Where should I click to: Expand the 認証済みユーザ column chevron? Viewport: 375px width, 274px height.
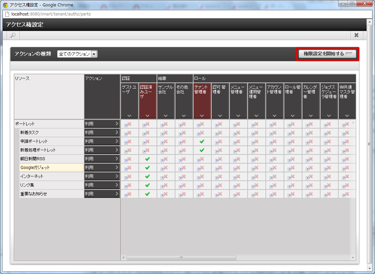148,116
